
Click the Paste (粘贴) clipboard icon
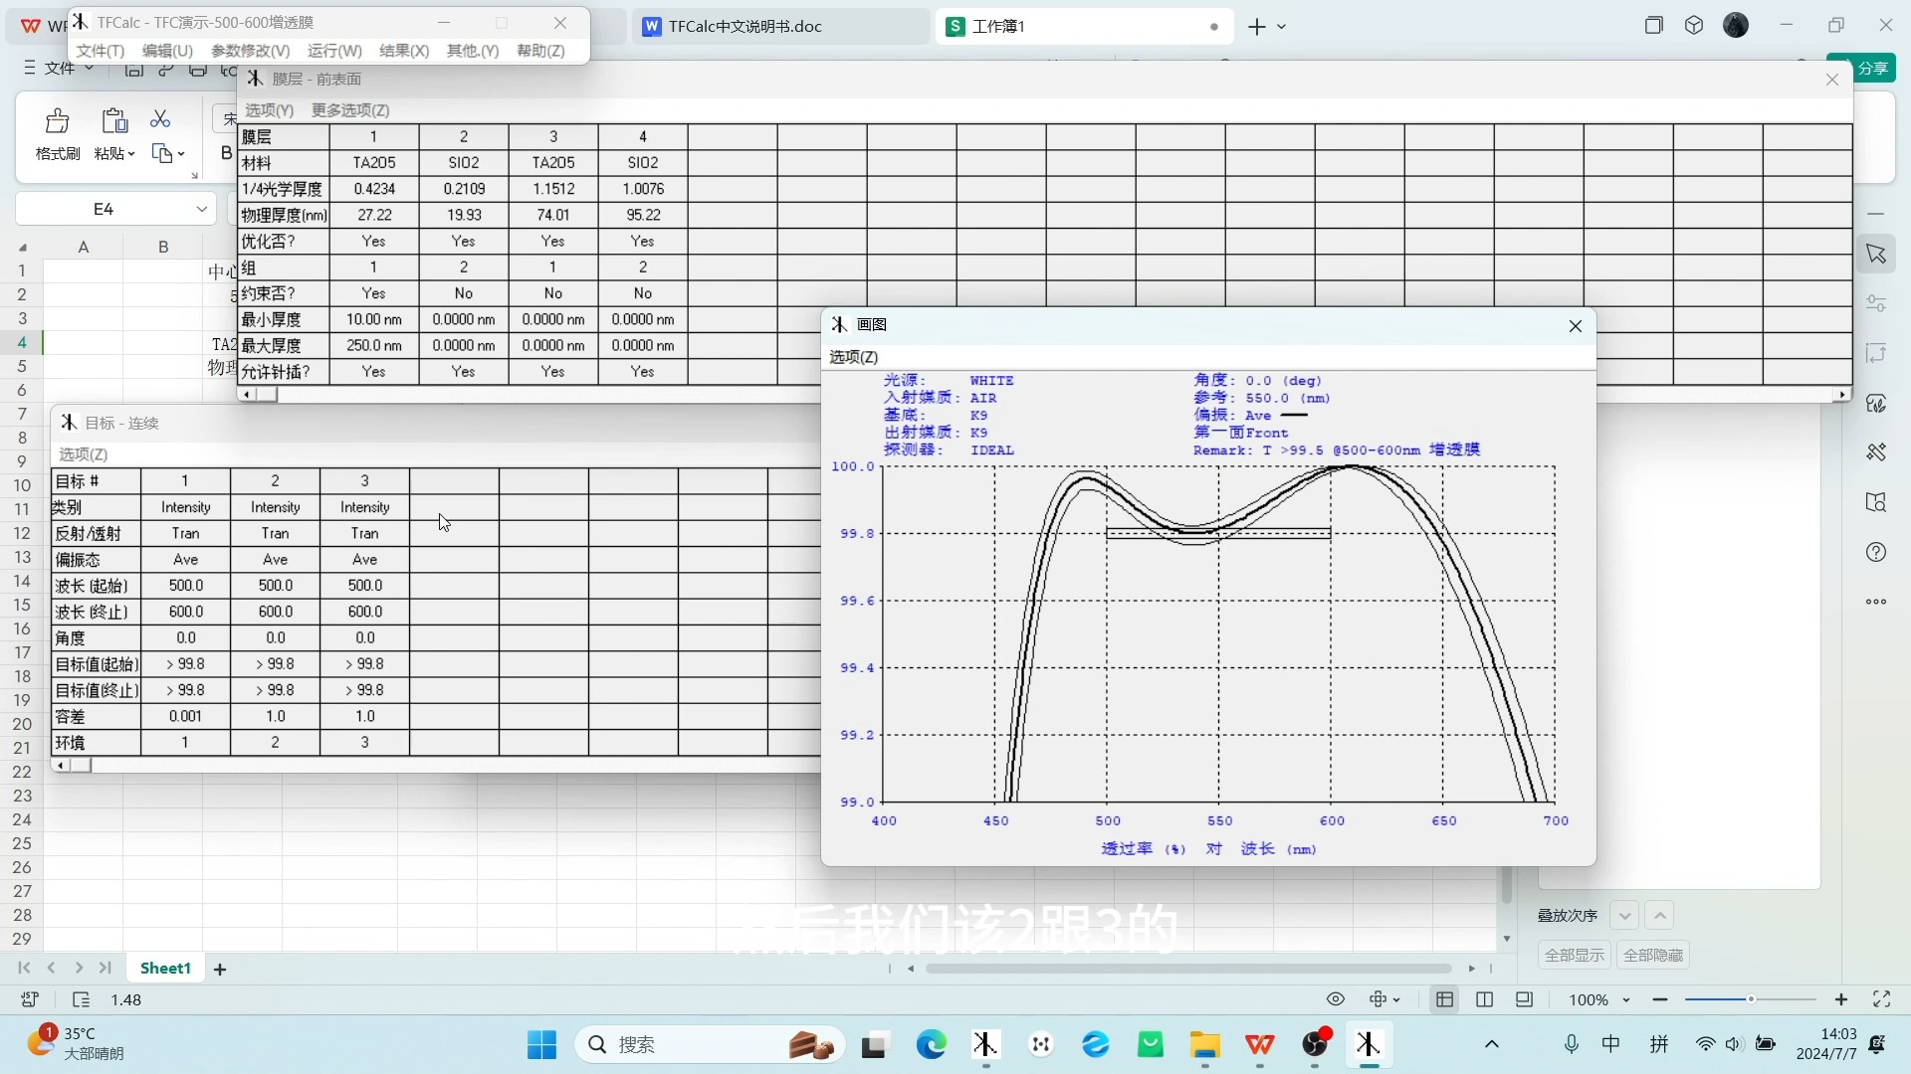[x=114, y=121]
